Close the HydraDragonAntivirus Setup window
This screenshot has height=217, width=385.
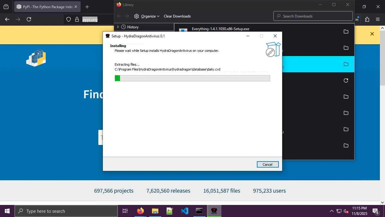(x=275, y=36)
